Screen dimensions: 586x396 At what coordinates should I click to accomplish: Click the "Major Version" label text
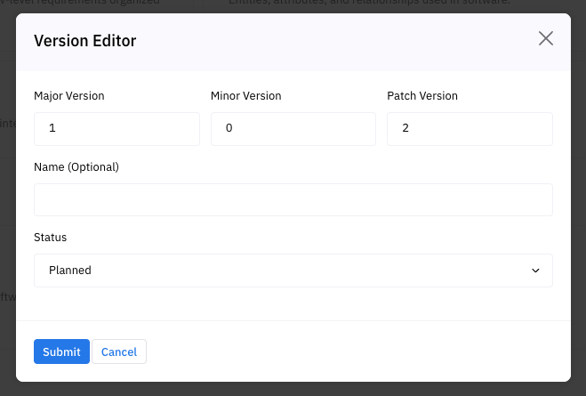click(69, 95)
